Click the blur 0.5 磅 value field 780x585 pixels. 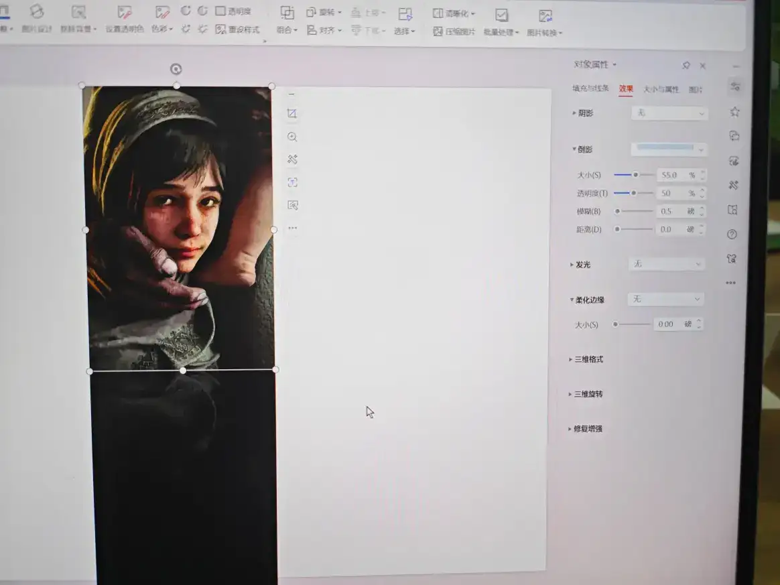(676, 211)
